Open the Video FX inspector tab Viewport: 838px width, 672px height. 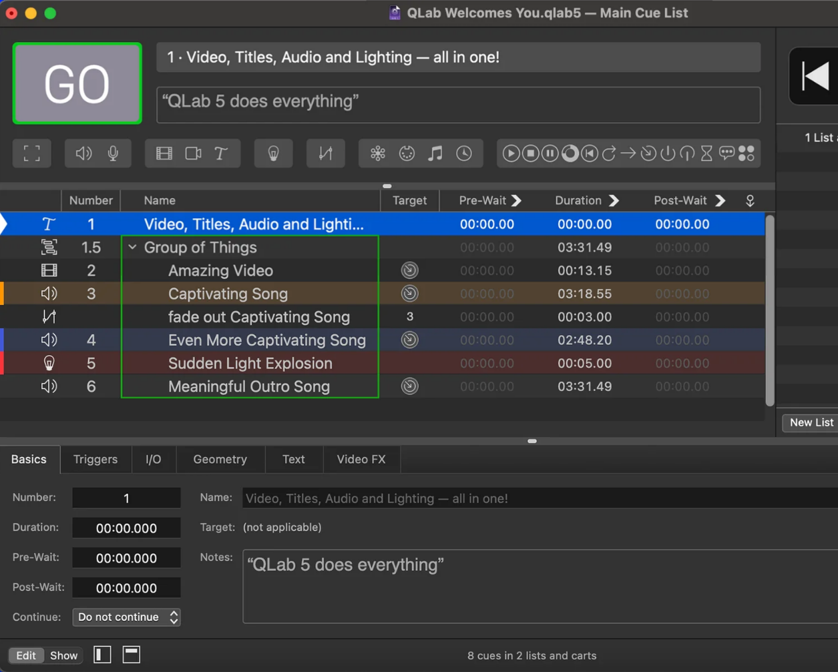361,459
